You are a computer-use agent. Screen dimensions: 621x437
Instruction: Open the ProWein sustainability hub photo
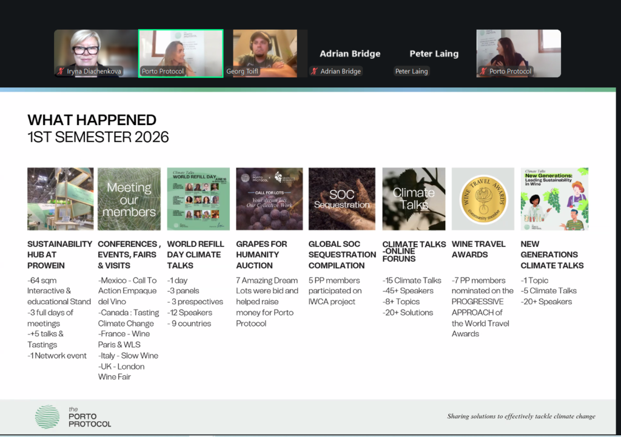pos(60,198)
